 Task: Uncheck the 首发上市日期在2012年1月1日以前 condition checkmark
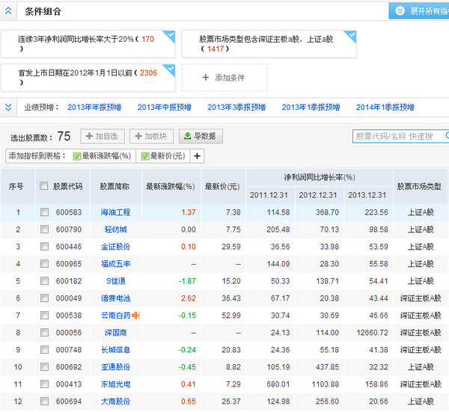[169, 70]
